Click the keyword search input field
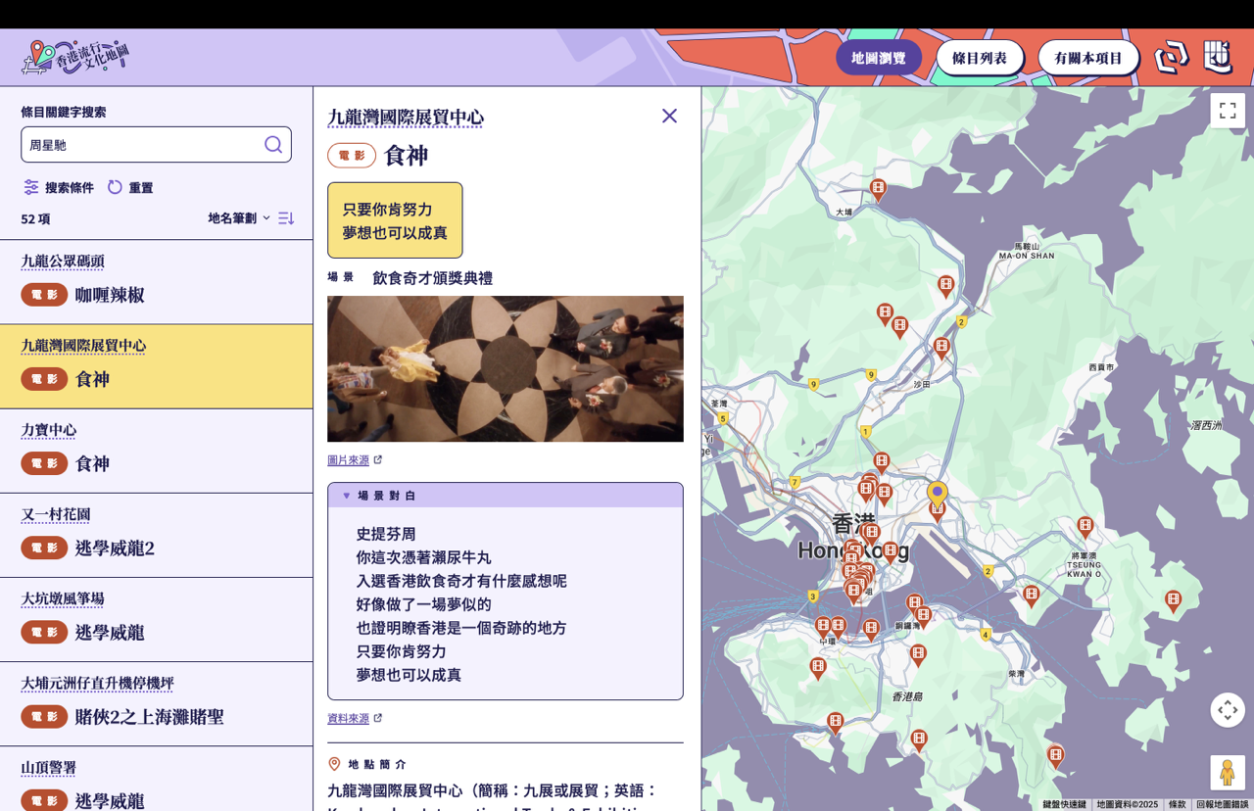 pyautogui.click(x=142, y=145)
